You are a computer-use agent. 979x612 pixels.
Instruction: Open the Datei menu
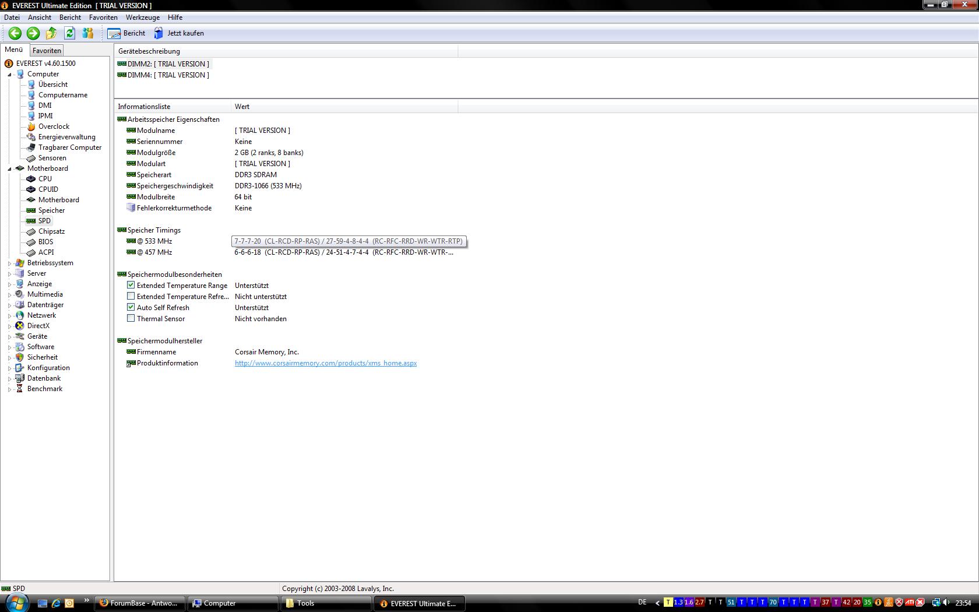[x=12, y=17]
